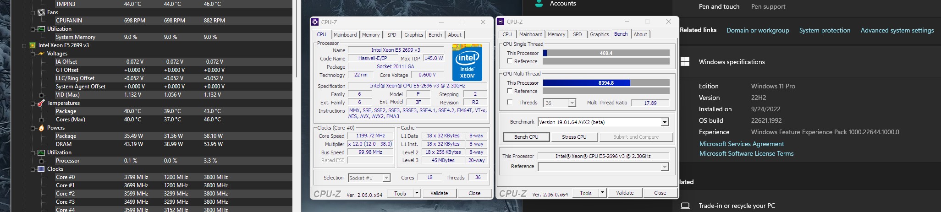Select the Pen and touch entry in Settings
The height and width of the screenshot is (212, 941).
point(719,6)
